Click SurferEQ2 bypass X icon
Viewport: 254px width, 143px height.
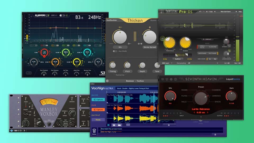click(67, 15)
